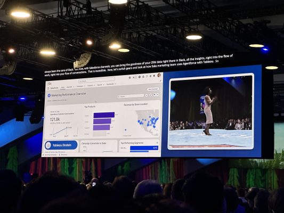Open the help question mark icon
This screenshot has height=213, width=284.
point(147,76)
